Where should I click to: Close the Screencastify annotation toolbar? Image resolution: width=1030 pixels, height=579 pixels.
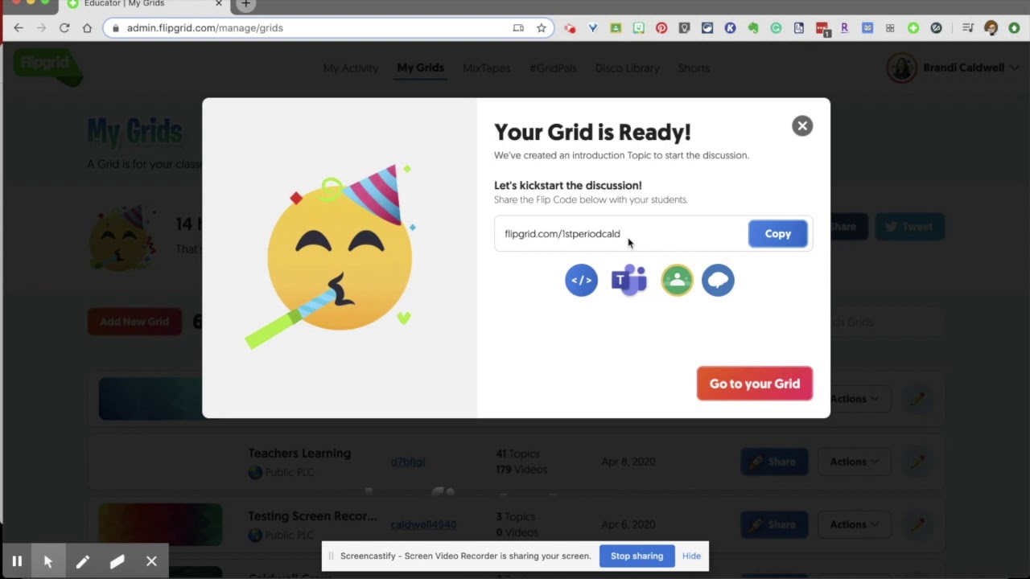coord(151,561)
